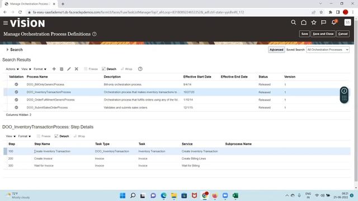Click the Step Name column header
Screen dimensions: 358x201
pyautogui.click(x=42, y=144)
